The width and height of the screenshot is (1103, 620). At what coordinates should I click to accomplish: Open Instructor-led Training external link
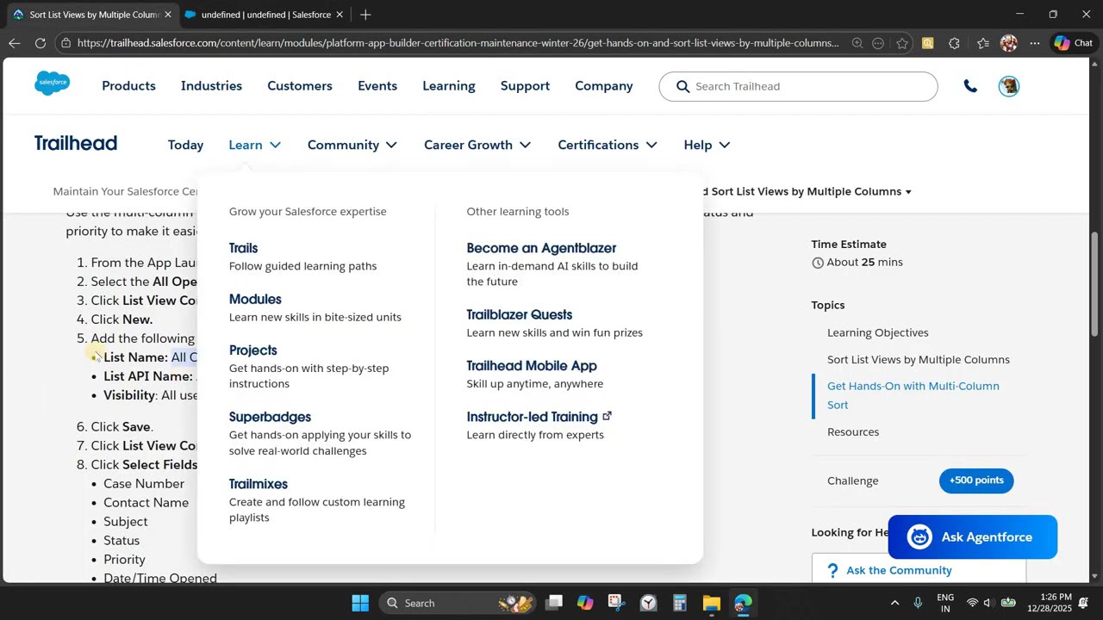tap(539, 417)
